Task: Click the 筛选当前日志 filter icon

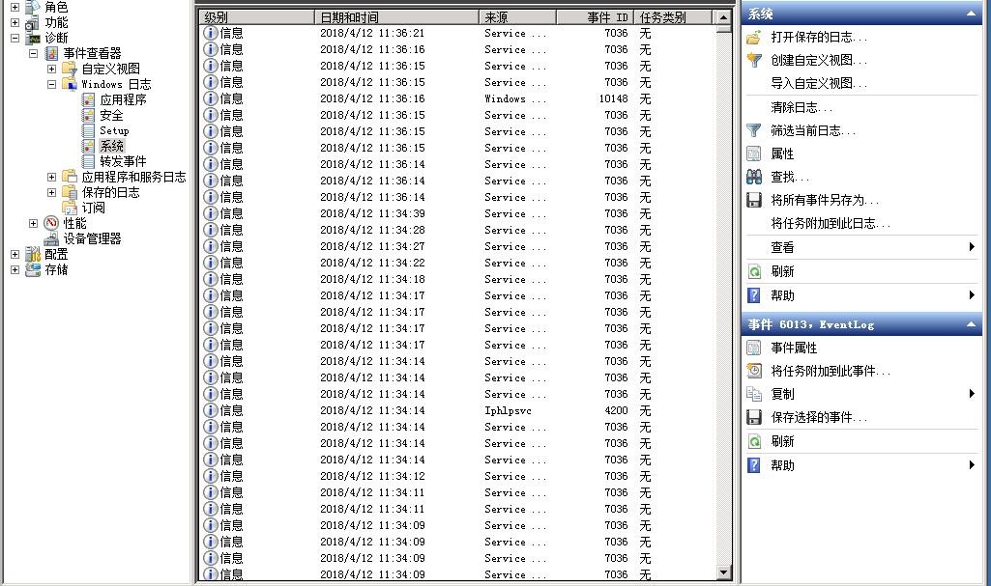Action: [x=753, y=130]
